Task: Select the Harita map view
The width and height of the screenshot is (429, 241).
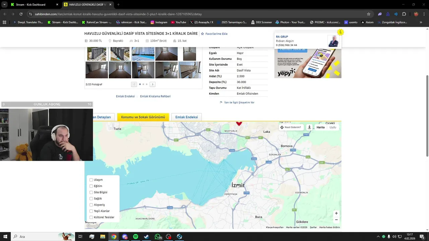Action: 320,127
